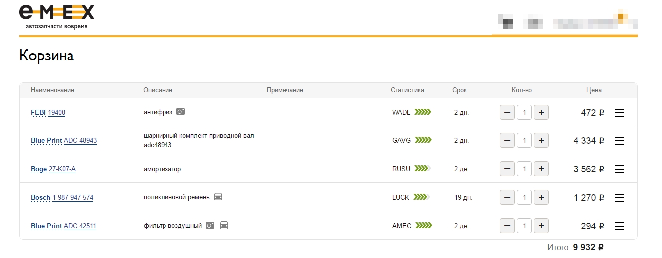Click the Примечание column header
The width and height of the screenshot is (662, 258).
point(285,90)
